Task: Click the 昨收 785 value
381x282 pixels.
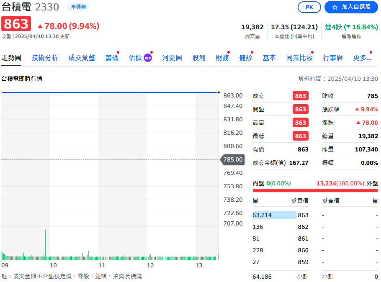Action: pyautogui.click(x=373, y=96)
